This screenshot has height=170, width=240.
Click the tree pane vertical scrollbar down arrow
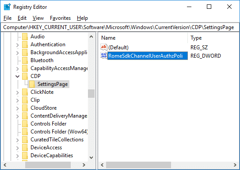pos(91,158)
